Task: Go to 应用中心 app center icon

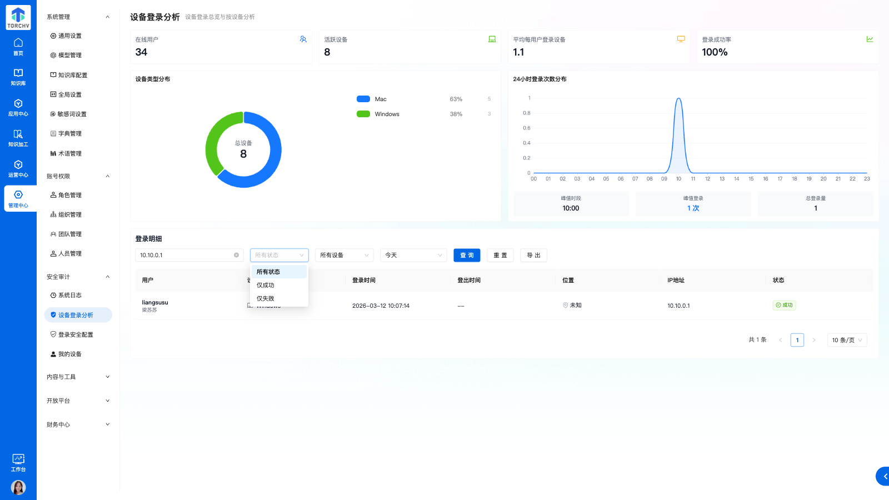Action: click(18, 108)
